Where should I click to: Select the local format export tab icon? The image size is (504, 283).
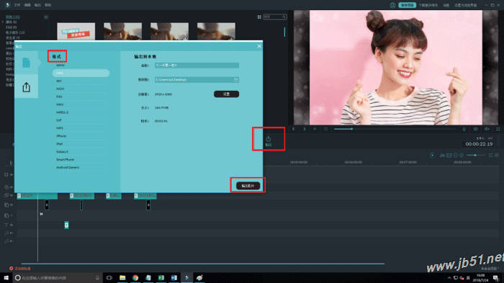pos(26,63)
